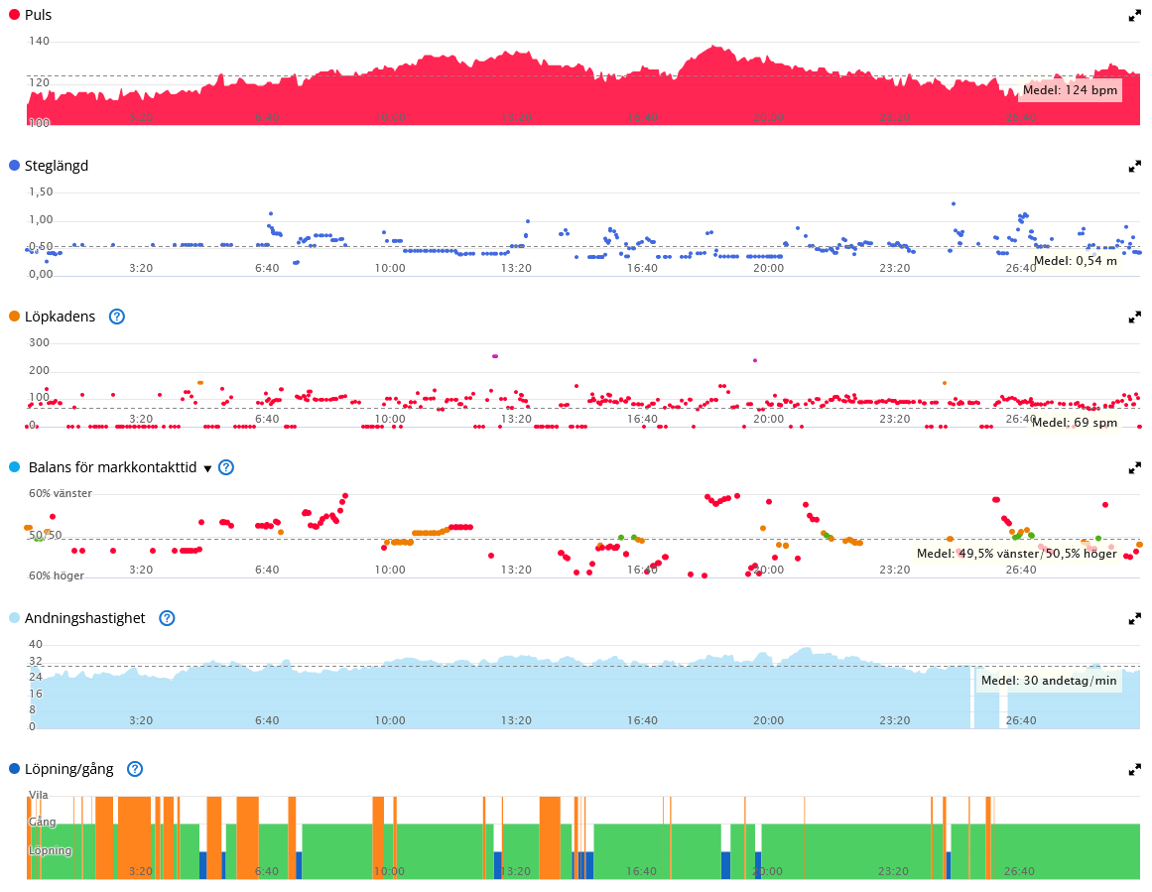This screenshot has height=892, width=1152.
Task: Click the 140 axis value in Puls chart
Action: [39, 41]
